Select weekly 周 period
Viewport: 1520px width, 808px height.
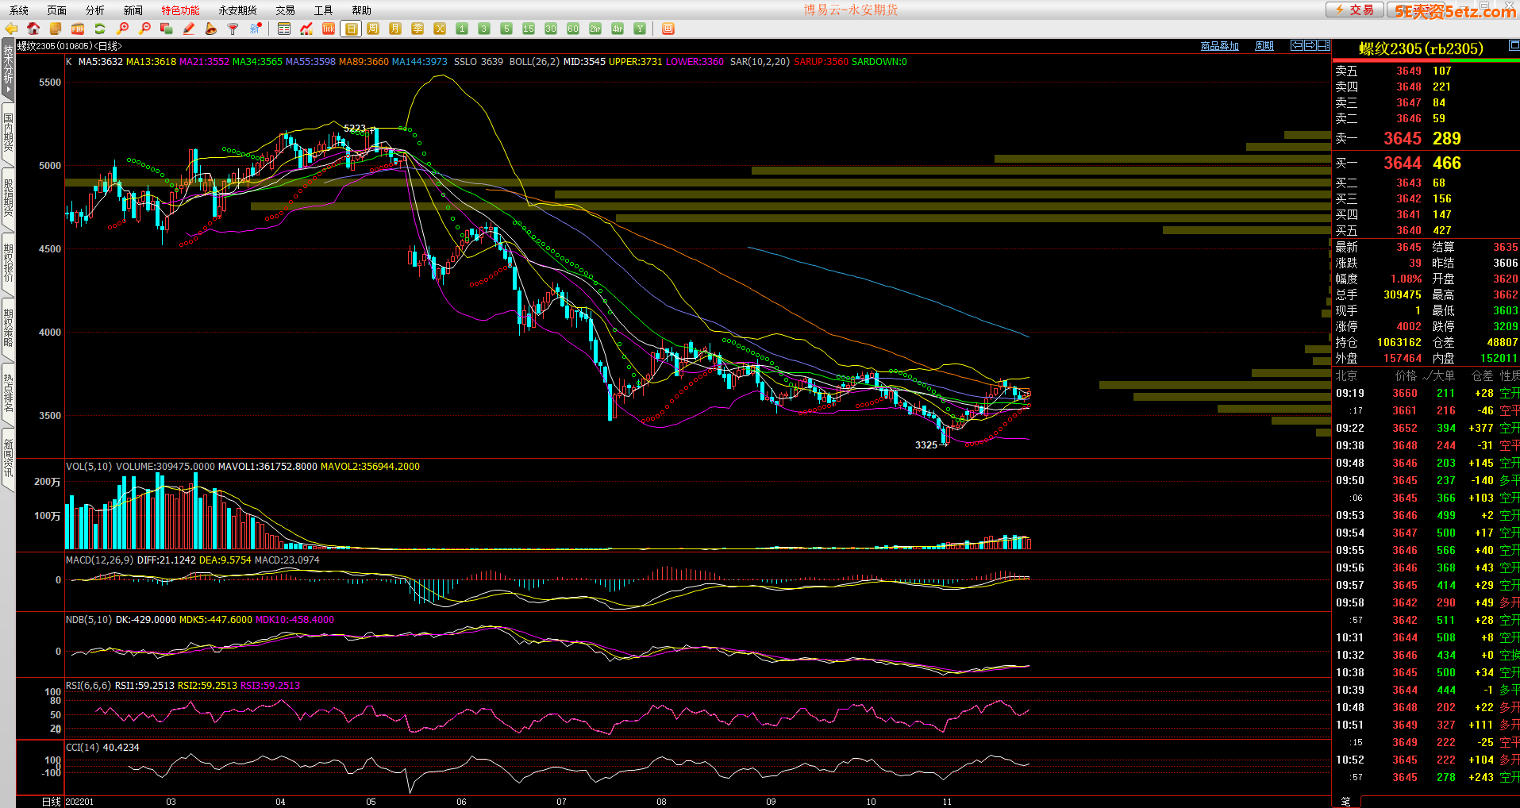[373, 29]
